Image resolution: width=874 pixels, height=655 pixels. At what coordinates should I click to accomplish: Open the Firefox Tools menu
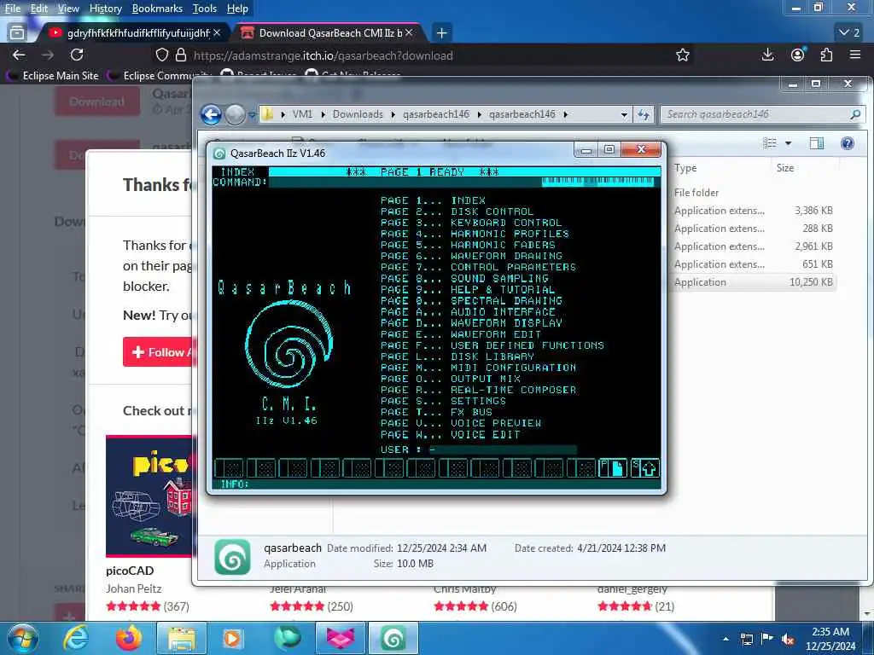(x=204, y=9)
